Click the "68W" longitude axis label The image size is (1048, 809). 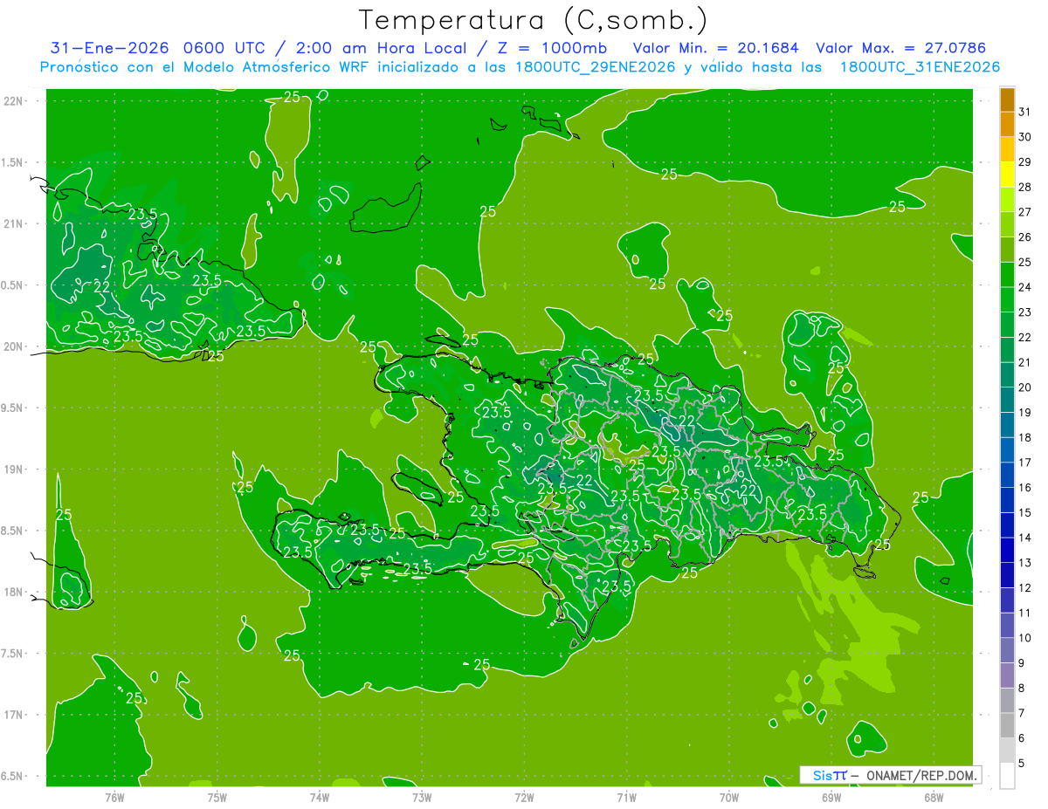click(x=934, y=797)
